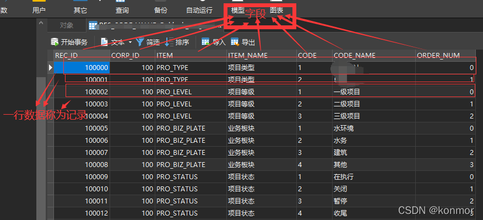Click PRO_TYPE in row 100000
This screenshot has height=220, width=483.
(x=172, y=68)
